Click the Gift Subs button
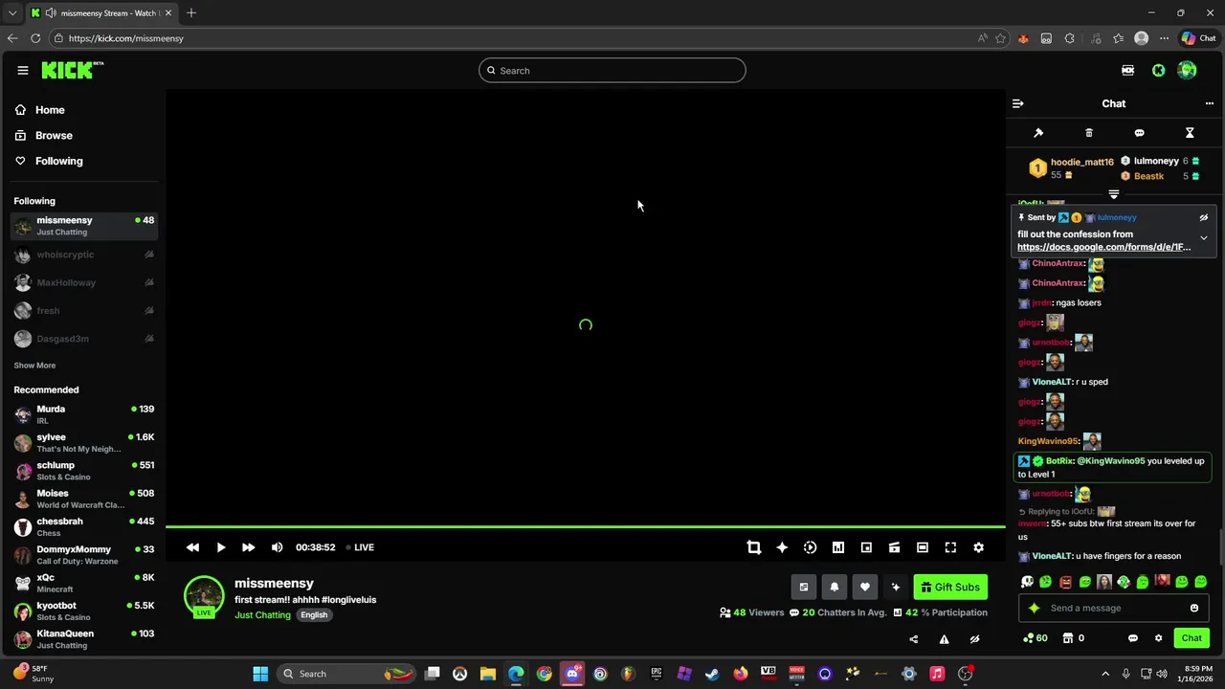The image size is (1225, 689). click(950, 588)
